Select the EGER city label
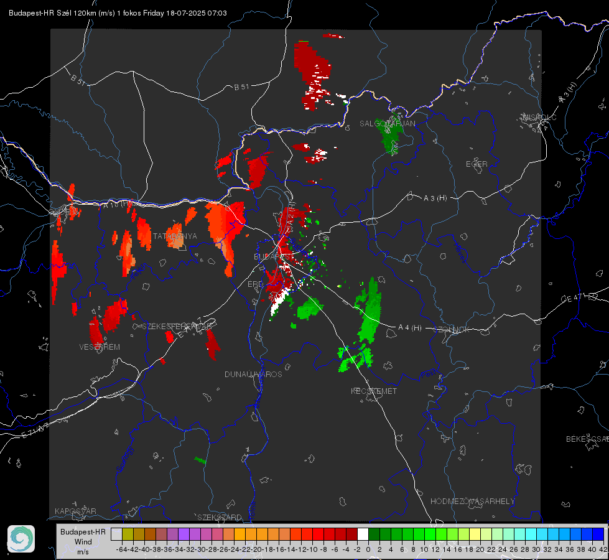The image size is (609, 560). [477, 164]
